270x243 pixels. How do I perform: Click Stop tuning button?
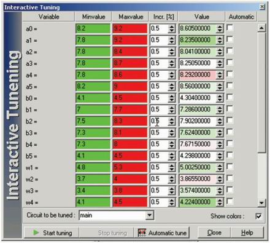(106, 233)
